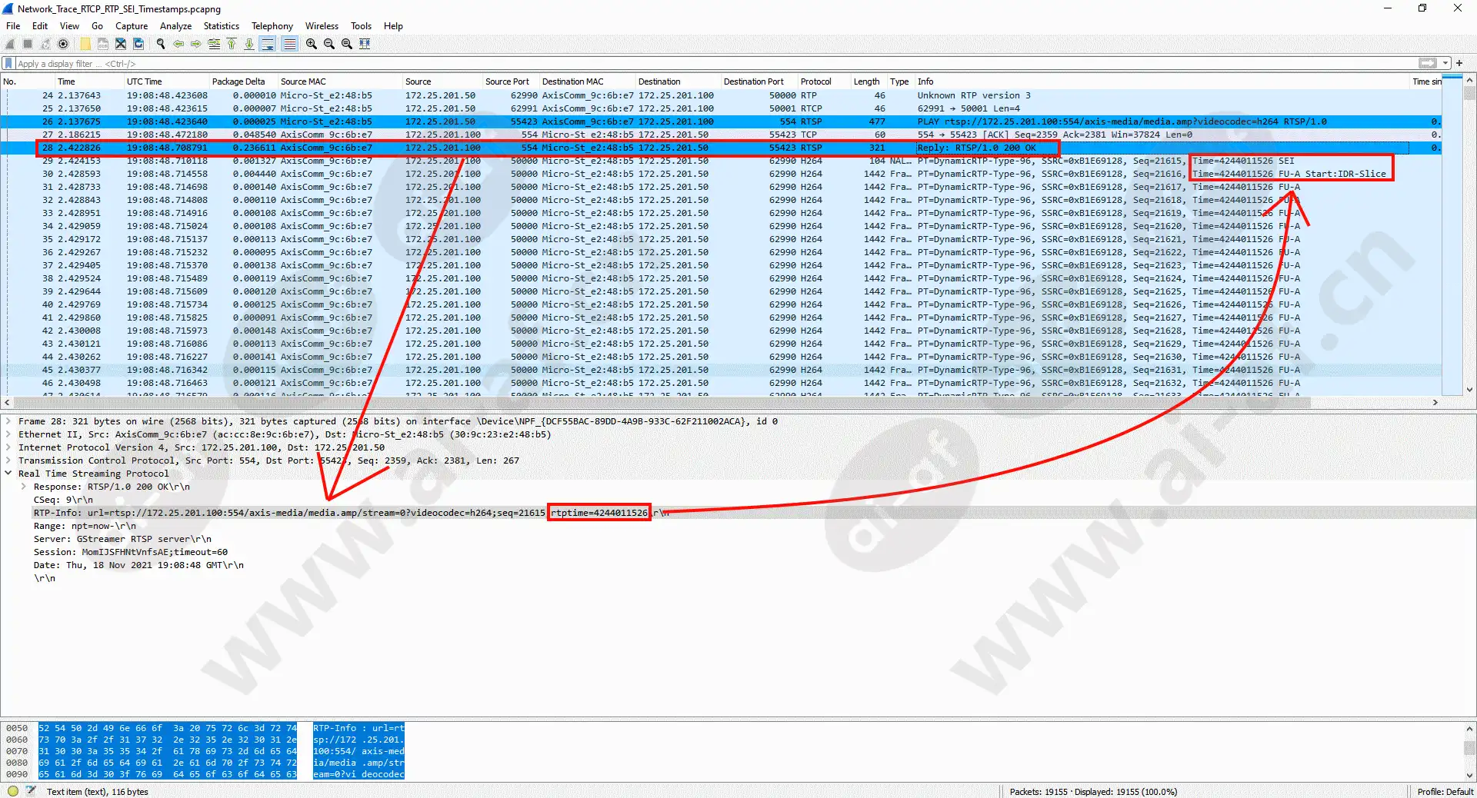Close this capture file icon
This screenshot has height=798, width=1477.
tap(121, 44)
